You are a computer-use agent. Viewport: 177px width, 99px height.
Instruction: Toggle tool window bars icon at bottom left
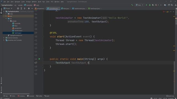(x=1, y=98)
